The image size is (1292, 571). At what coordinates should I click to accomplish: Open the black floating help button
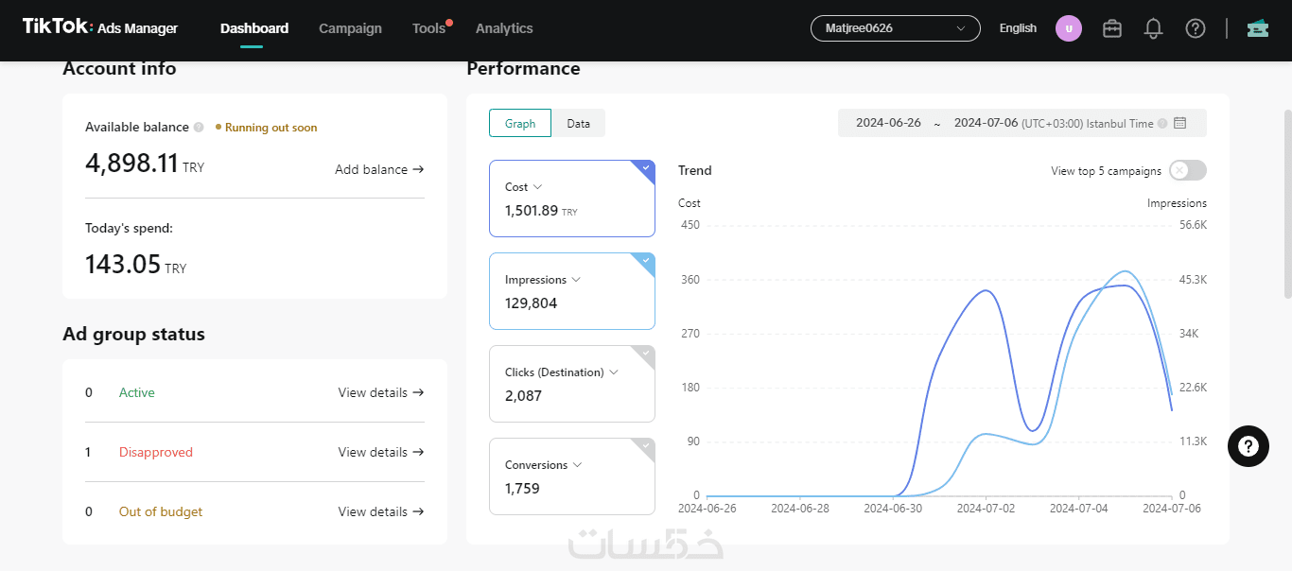pyautogui.click(x=1248, y=446)
